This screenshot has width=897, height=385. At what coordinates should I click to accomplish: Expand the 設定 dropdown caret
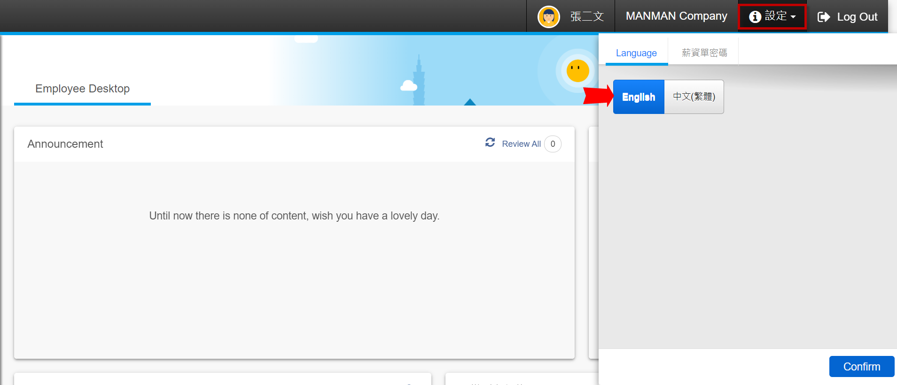[793, 17]
